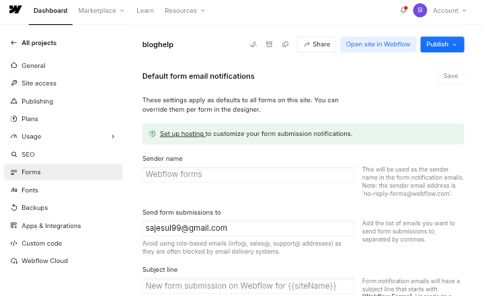This screenshot has width=484, height=296.
Task: Click the Default form email notifications heading
Action: tap(198, 76)
